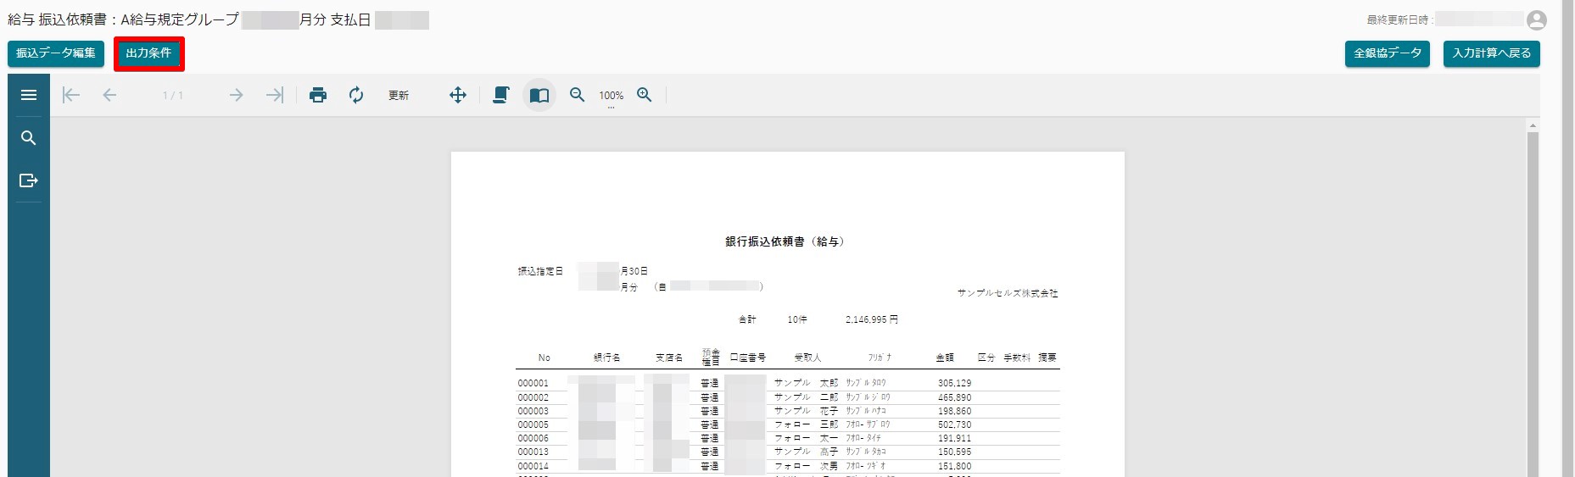The image size is (1575, 477).
Task: Click the scrollbar up arrow
Action: [x=1533, y=125]
